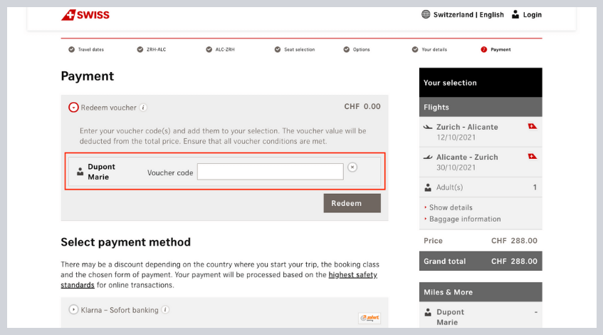
Task: Click the checkmark icon beside Travel dates
Action: (71, 49)
